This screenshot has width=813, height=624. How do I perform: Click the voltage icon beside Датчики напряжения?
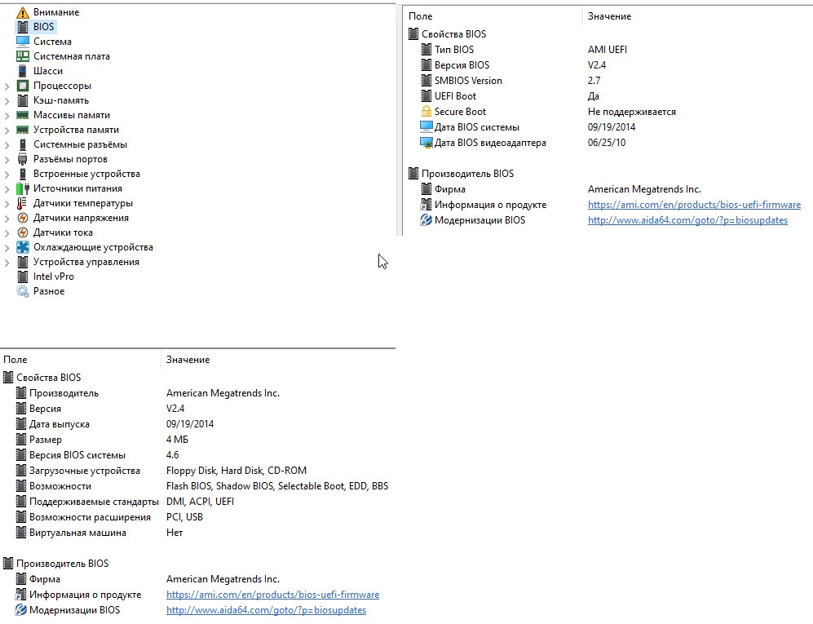22,218
